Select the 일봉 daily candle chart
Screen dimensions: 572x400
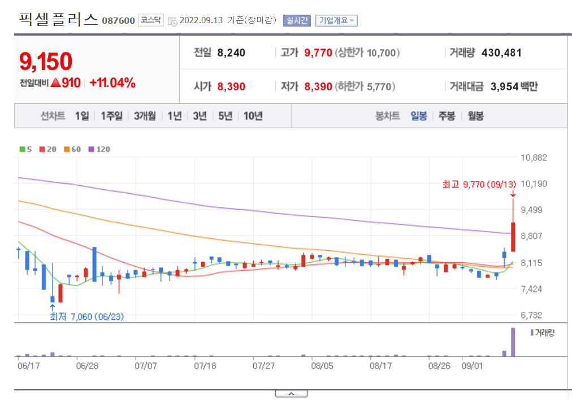tap(419, 116)
